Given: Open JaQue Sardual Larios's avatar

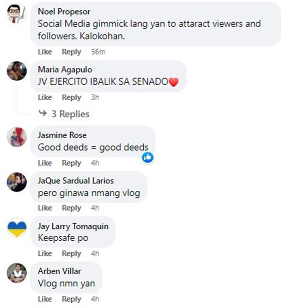Looking at the screenshot, I should [17, 182].
